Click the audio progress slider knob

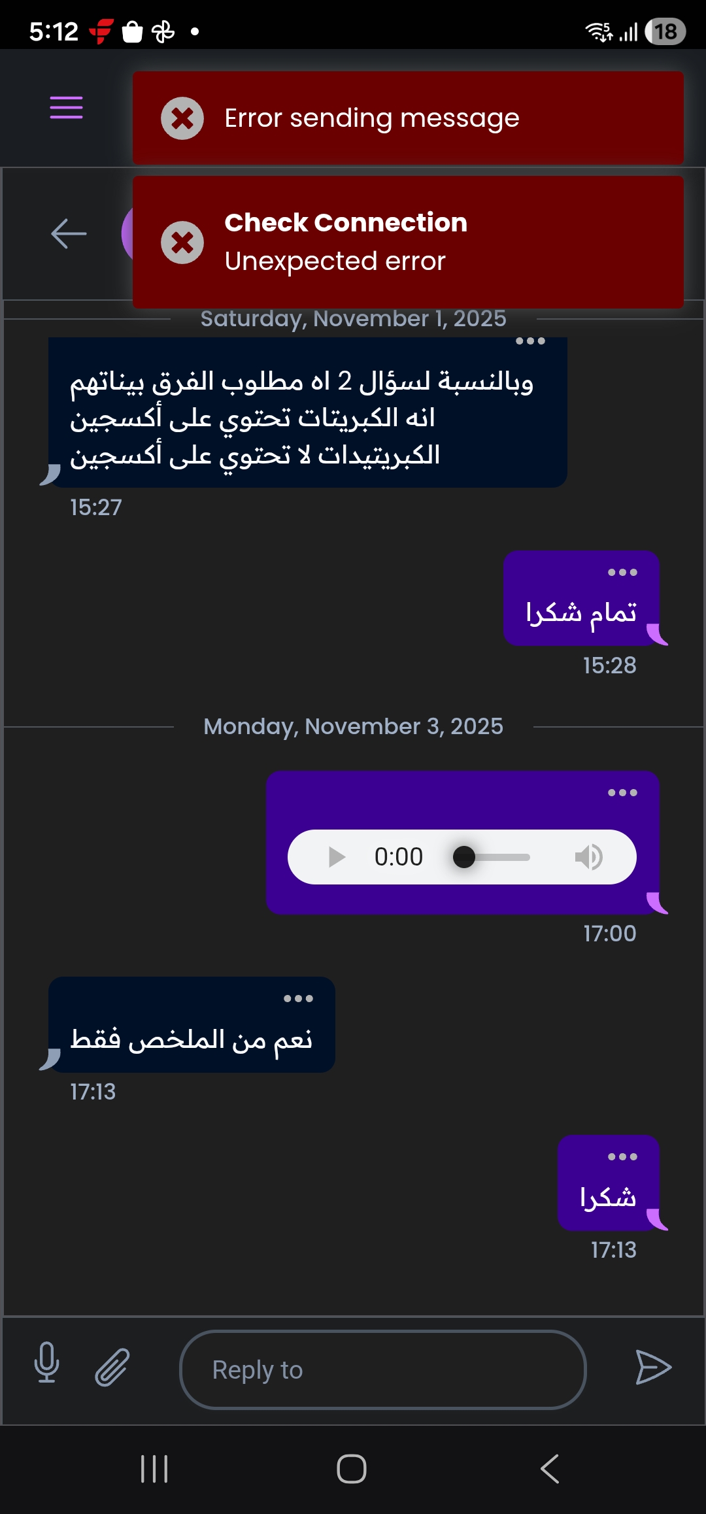click(464, 857)
